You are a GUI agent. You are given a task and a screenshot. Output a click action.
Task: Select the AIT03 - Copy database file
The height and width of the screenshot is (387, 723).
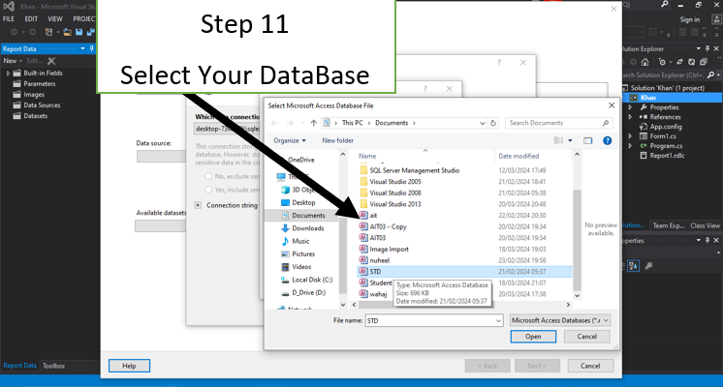389,226
